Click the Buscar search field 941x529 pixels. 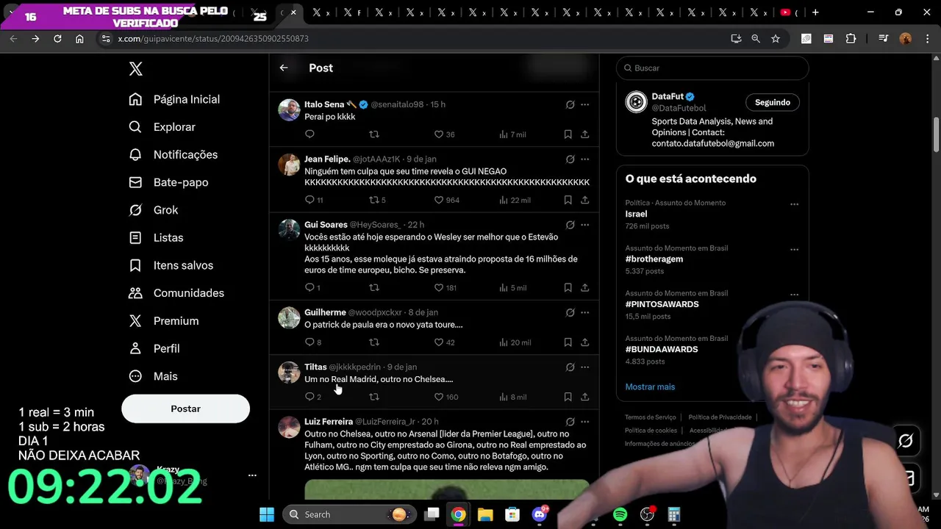(x=712, y=68)
